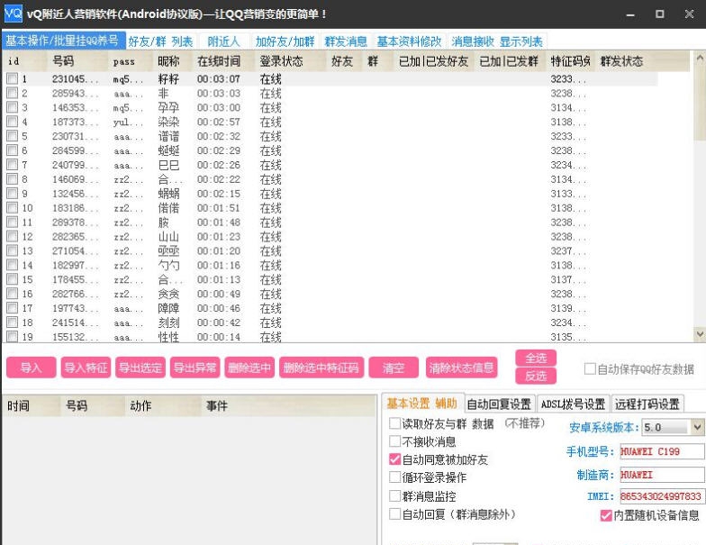Viewport: 706px width, 545px height.
Task: Maximize the VQ window
Action: [659, 14]
